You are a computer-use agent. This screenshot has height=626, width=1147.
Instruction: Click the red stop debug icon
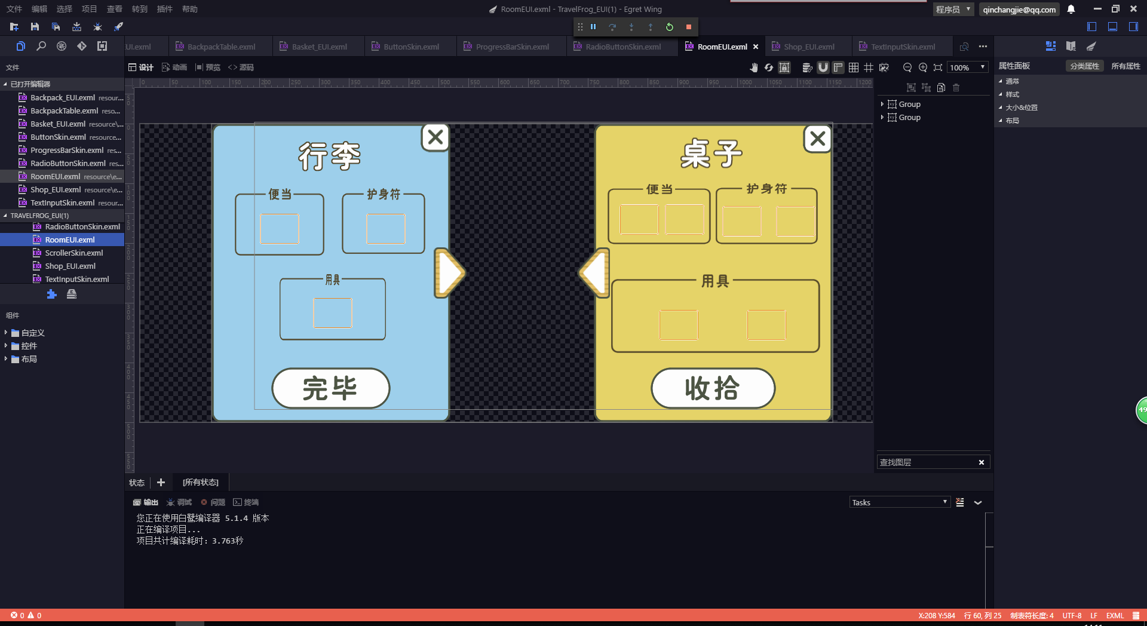[x=689, y=27]
